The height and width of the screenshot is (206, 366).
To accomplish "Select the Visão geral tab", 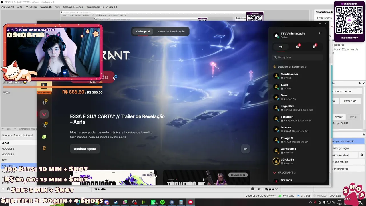I will click(143, 31).
